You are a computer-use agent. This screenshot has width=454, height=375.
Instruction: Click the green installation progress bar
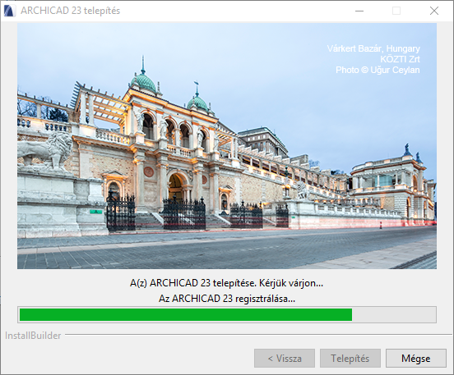coord(227,314)
